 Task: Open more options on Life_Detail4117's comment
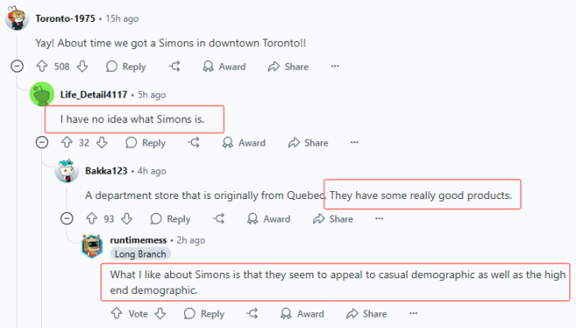pyautogui.click(x=354, y=142)
